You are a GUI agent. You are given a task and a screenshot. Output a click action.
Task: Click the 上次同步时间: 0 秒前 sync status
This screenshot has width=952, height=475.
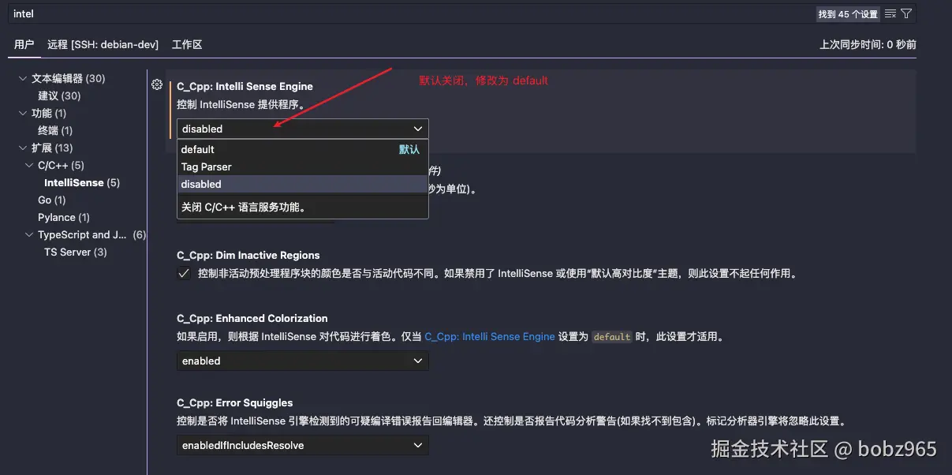tap(868, 45)
